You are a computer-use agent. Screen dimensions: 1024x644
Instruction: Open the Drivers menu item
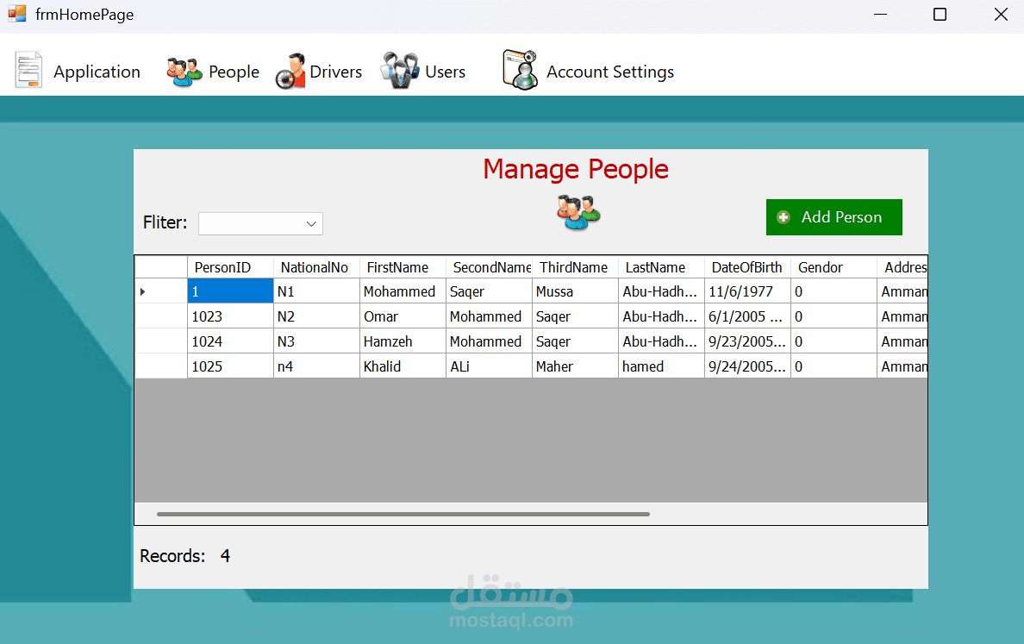[335, 72]
